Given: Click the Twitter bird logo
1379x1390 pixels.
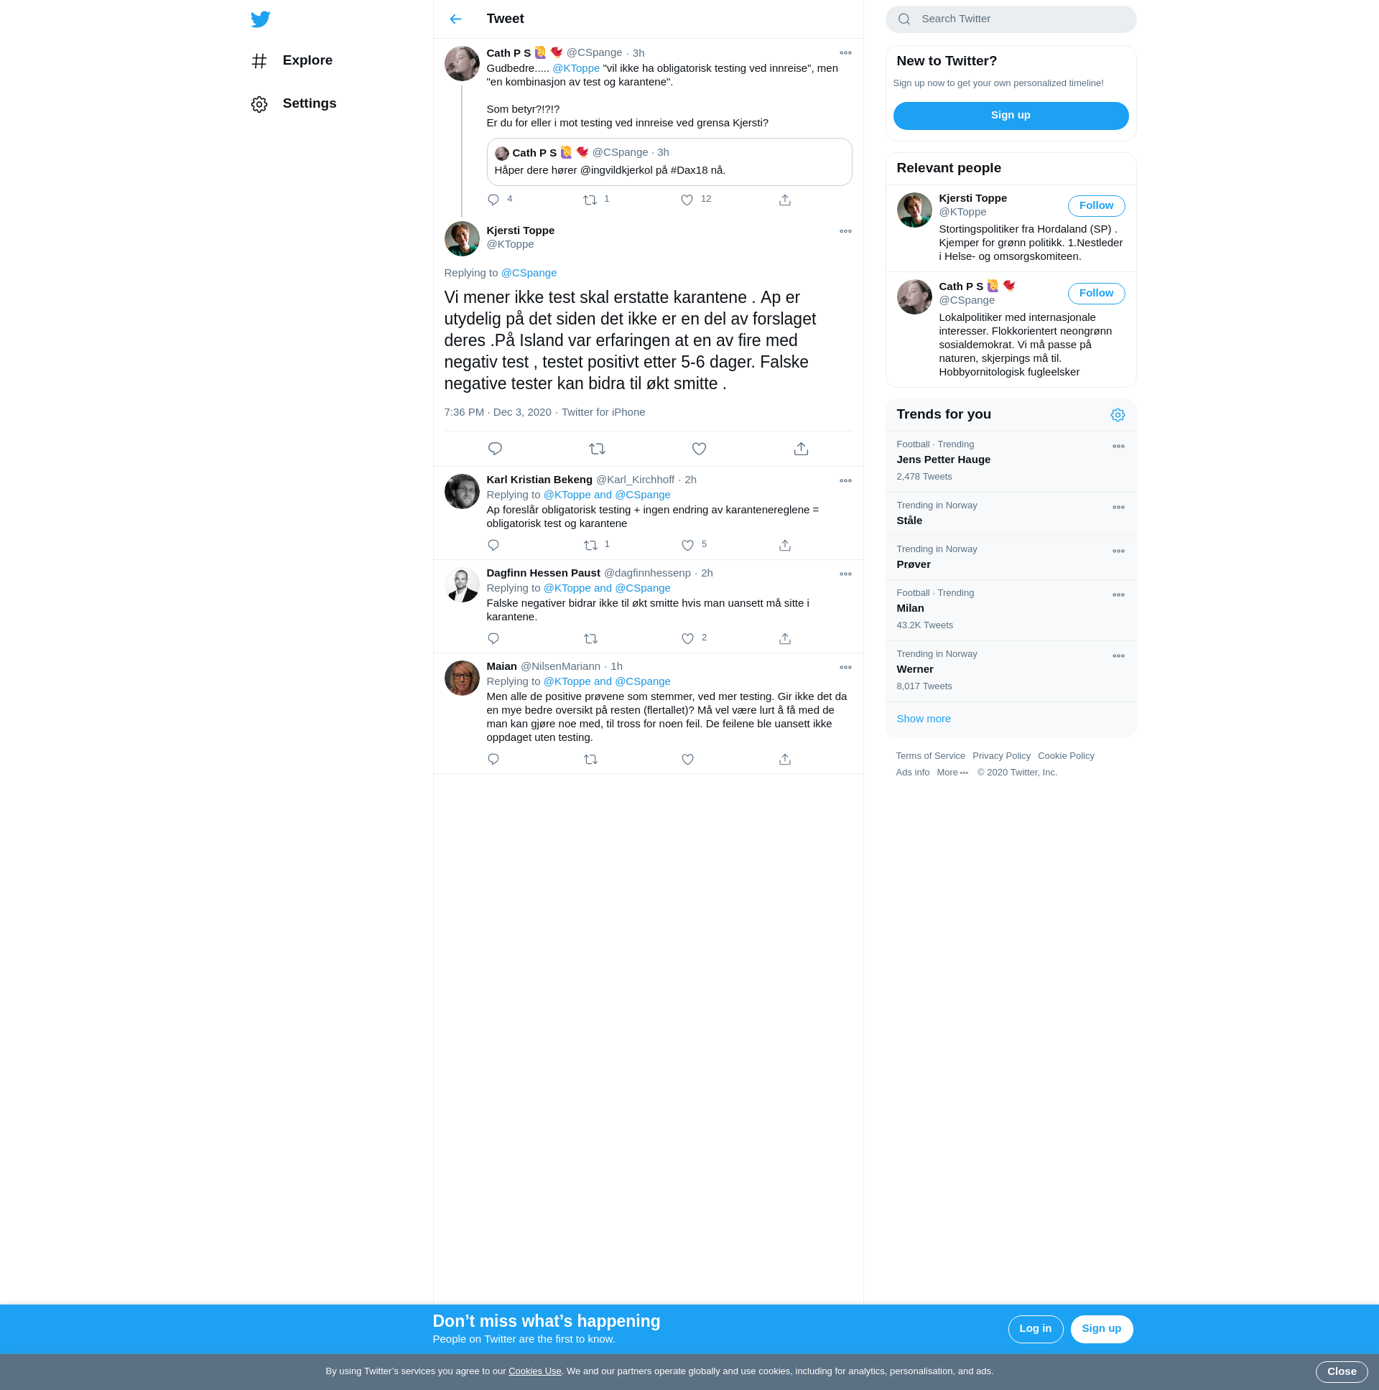Looking at the screenshot, I should (x=261, y=19).
